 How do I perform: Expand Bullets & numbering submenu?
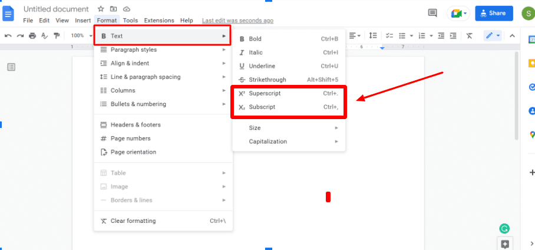[163, 104]
